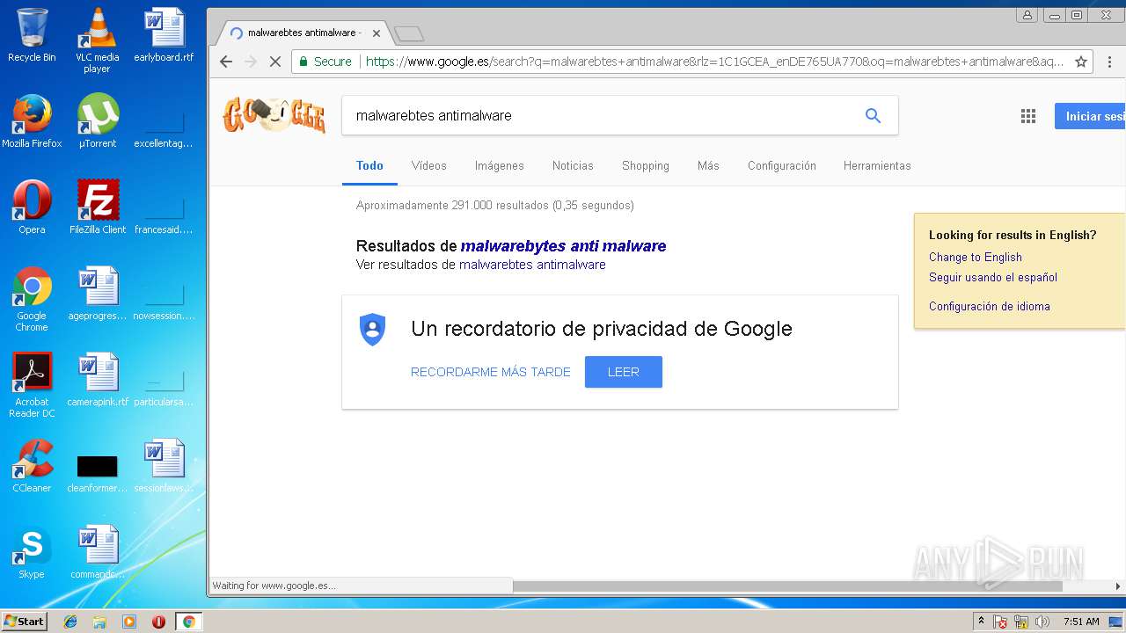Click the Secure site info indicator
This screenshot has height=633, width=1126.
(325, 62)
